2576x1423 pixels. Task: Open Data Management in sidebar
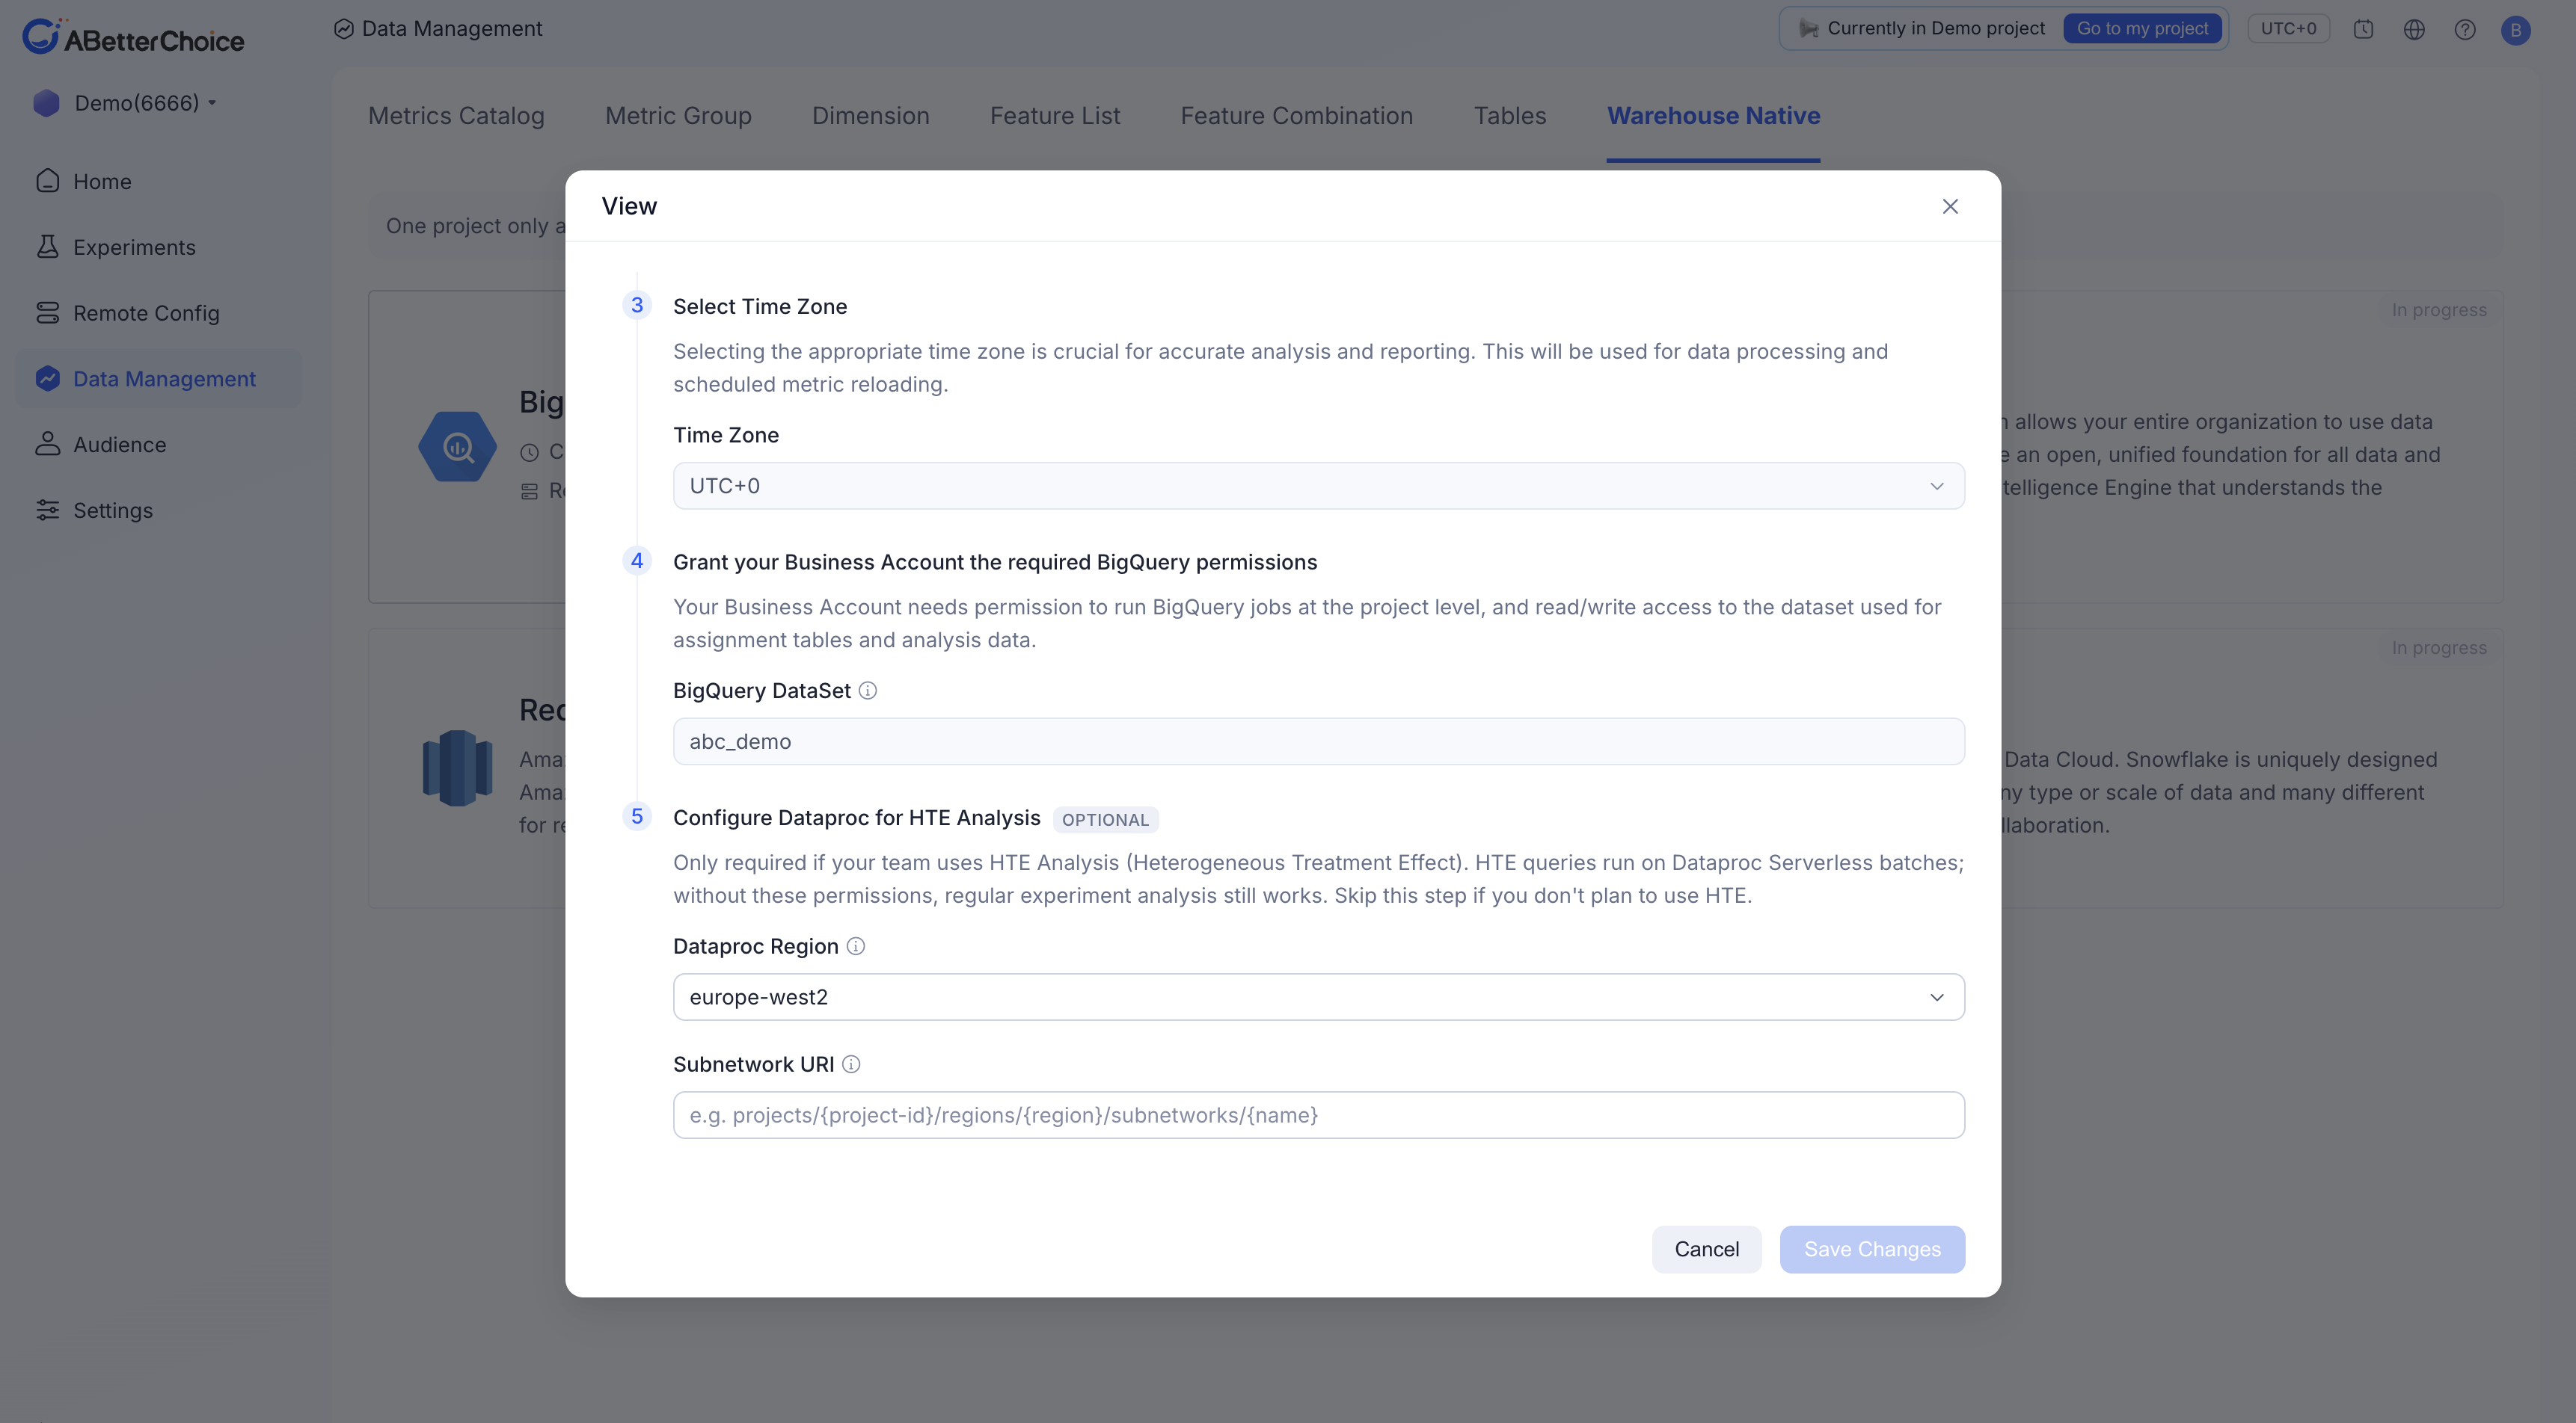159,379
